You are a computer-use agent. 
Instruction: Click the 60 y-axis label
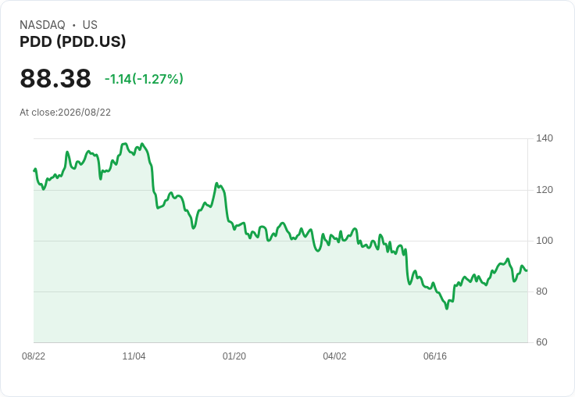coord(541,342)
